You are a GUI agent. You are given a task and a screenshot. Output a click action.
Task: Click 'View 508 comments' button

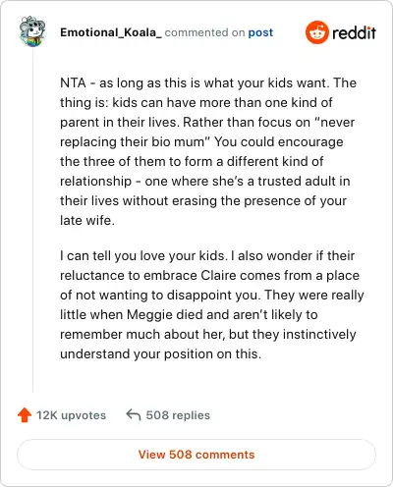(196, 455)
